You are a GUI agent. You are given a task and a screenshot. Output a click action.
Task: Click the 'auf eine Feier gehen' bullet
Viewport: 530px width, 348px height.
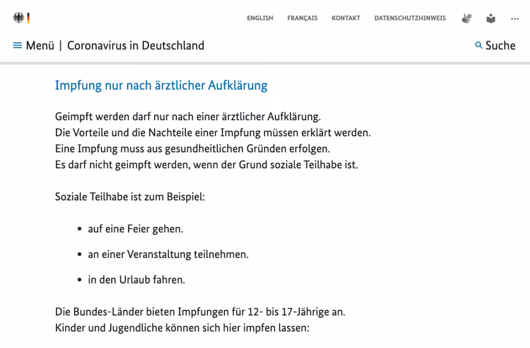click(x=135, y=229)
